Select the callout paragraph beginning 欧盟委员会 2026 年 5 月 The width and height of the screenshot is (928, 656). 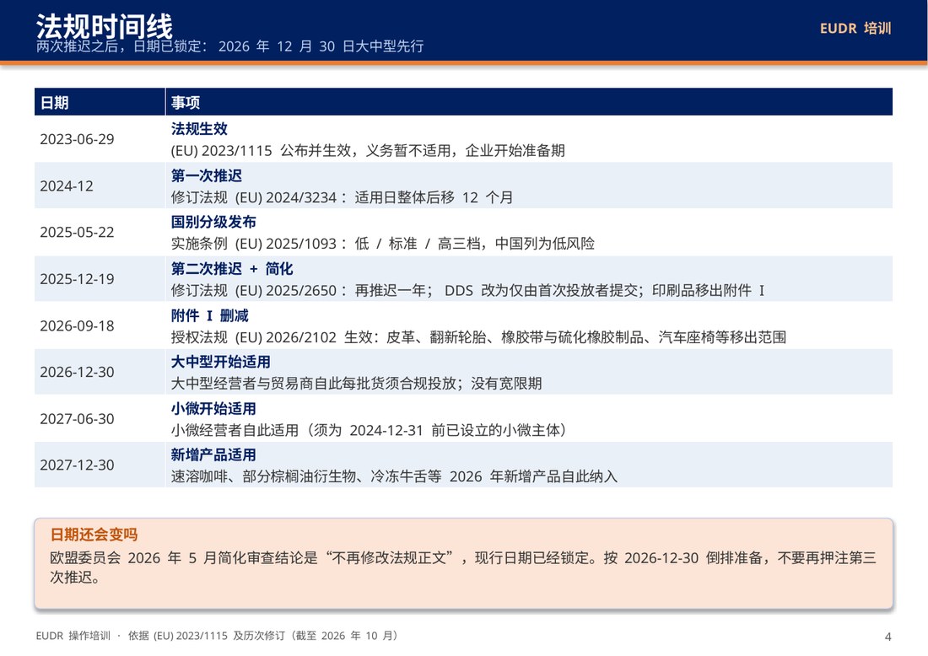point(463,567)
